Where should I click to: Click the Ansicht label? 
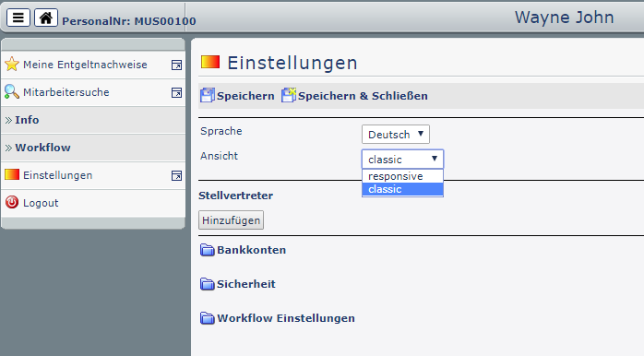[219, 156]
